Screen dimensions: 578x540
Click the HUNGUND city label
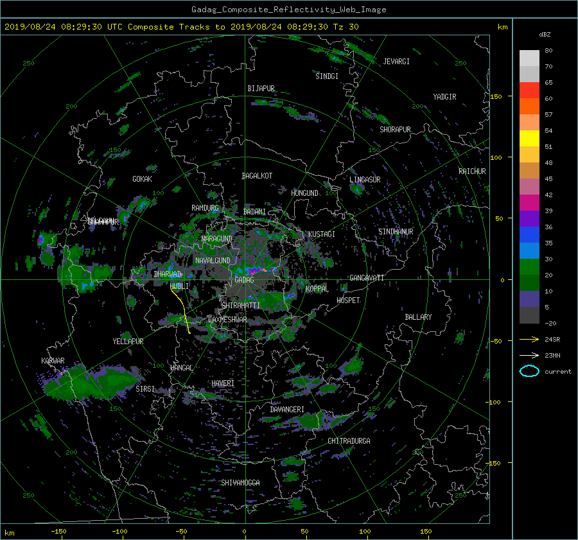pos(304,193)
